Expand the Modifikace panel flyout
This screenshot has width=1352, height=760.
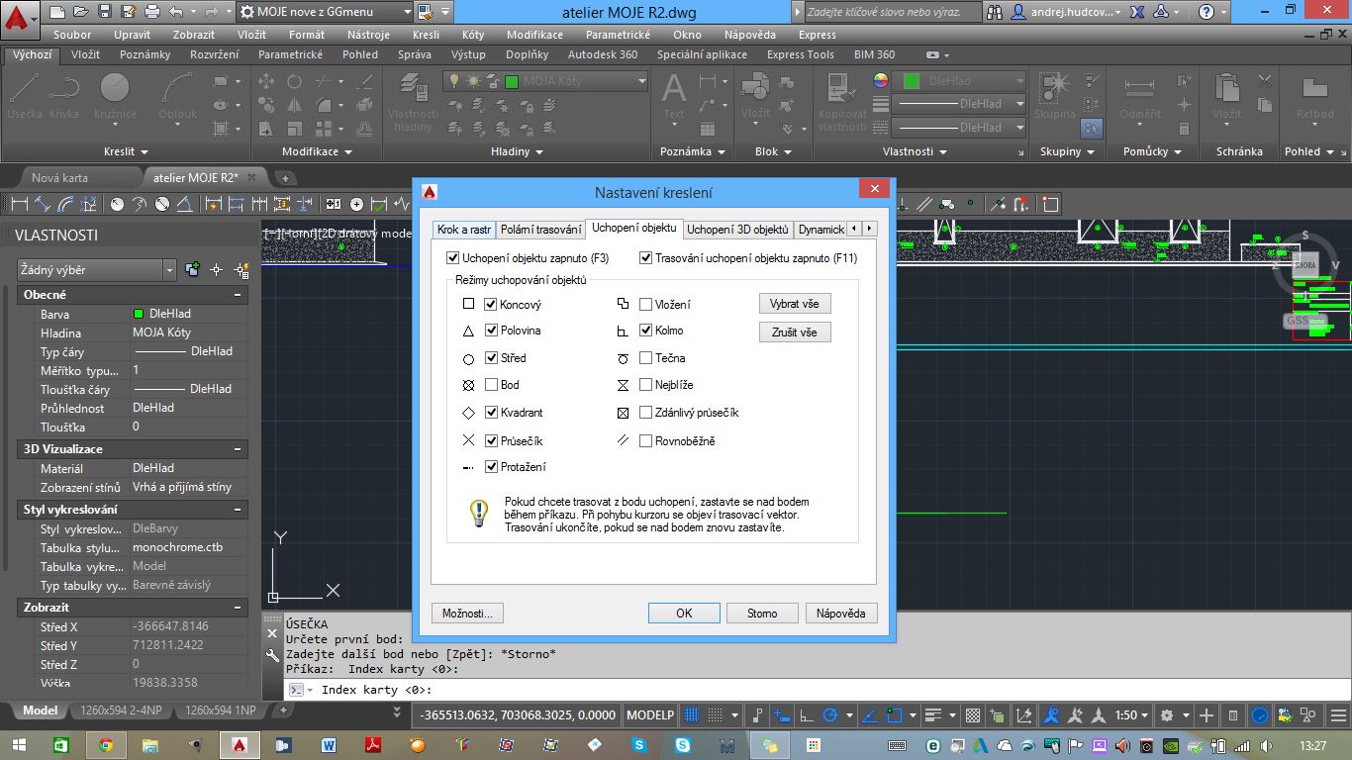pyautogui.click(x=317, y=151)
